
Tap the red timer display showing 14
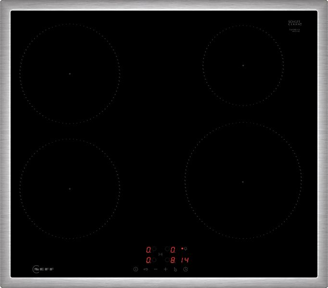pyautogui.click(x=185, y=260)
